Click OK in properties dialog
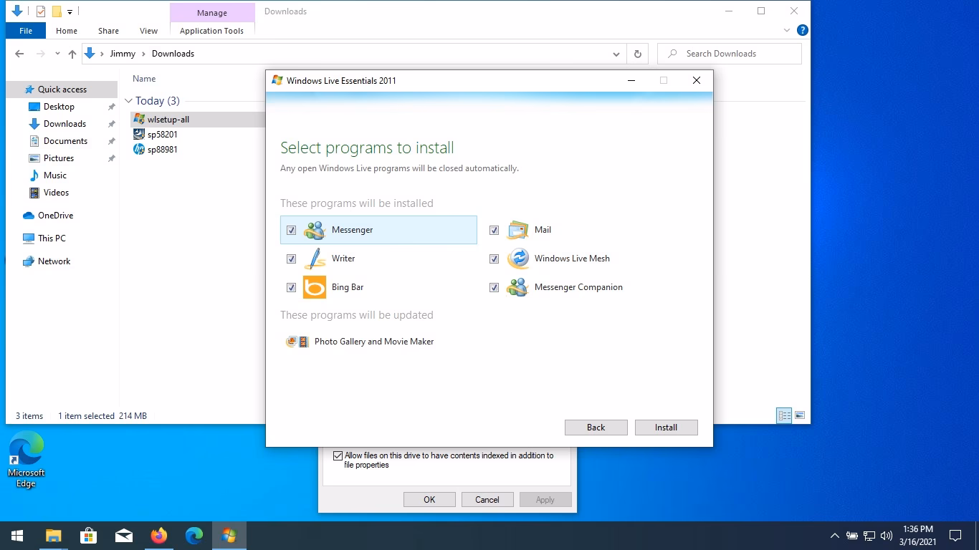979x550 pixels. point(429,500)
